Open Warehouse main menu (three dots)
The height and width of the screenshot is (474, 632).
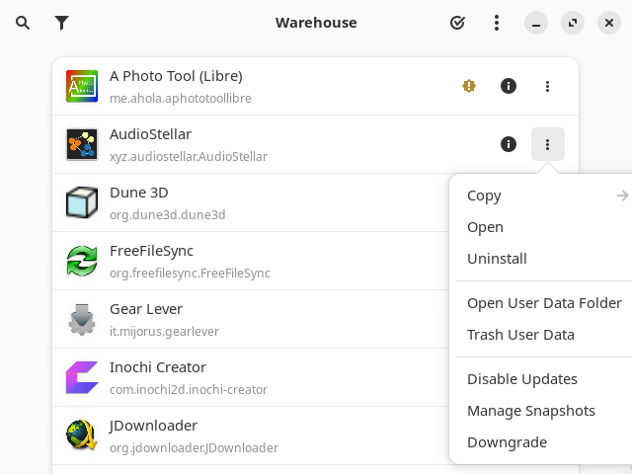(x=497, y=23)
